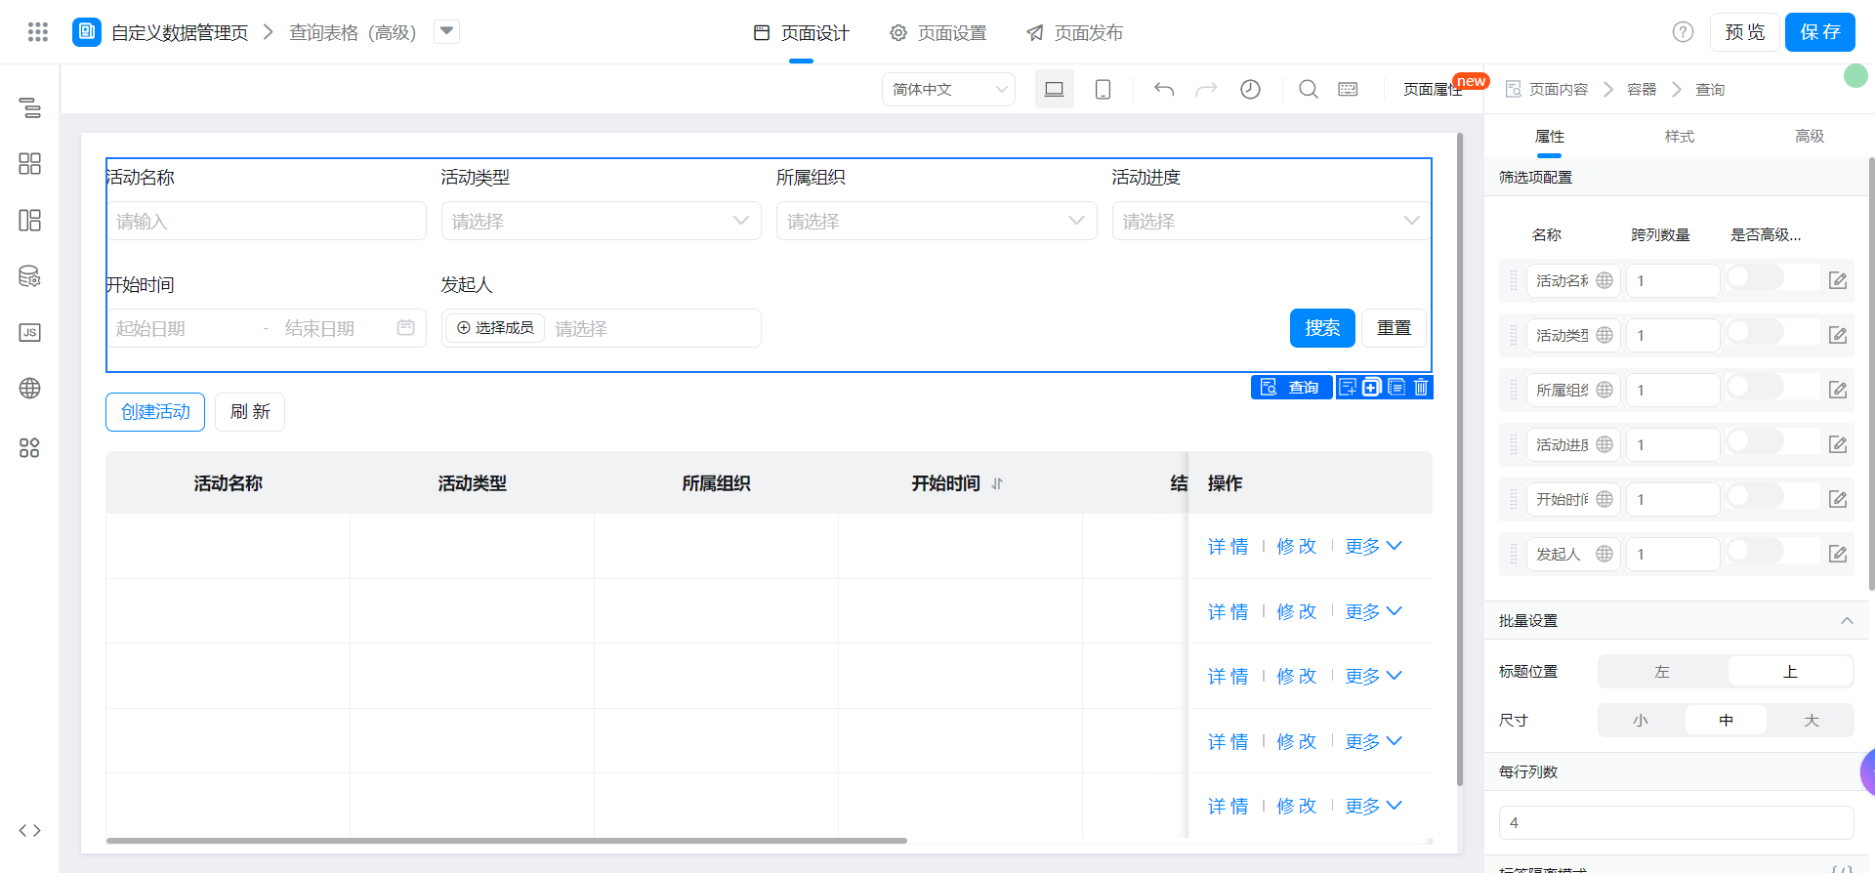Image resolution: width=1875 pixels, height=873 pixels.
Task: Open the 高级 tab in properties panel
Action: point(1810,137)
